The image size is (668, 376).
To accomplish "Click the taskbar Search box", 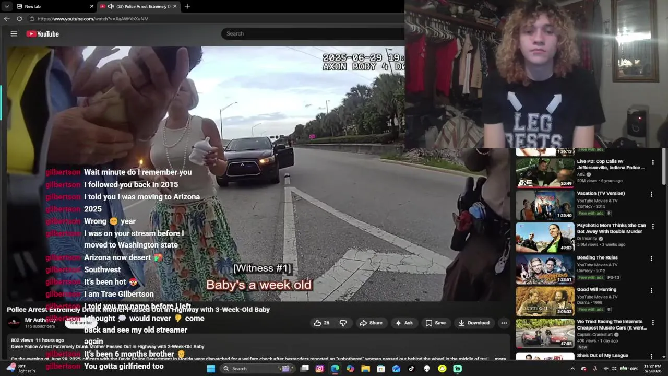I will tap(257, 368).
